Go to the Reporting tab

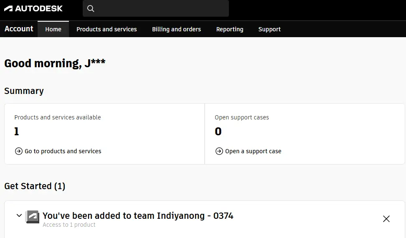tap(230, 29)
